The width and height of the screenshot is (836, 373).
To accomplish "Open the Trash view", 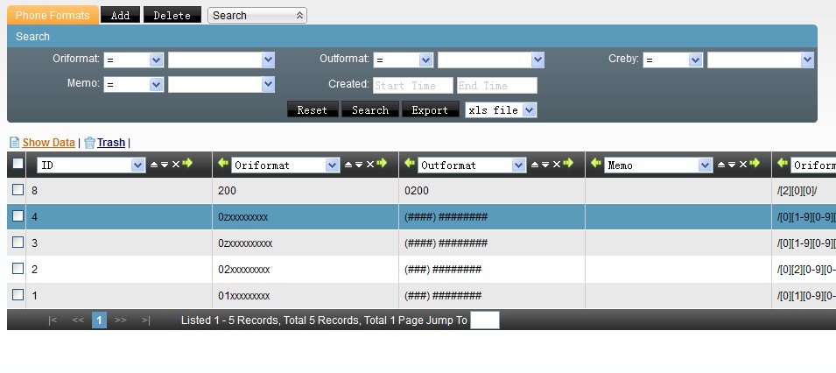I will 110,142.
